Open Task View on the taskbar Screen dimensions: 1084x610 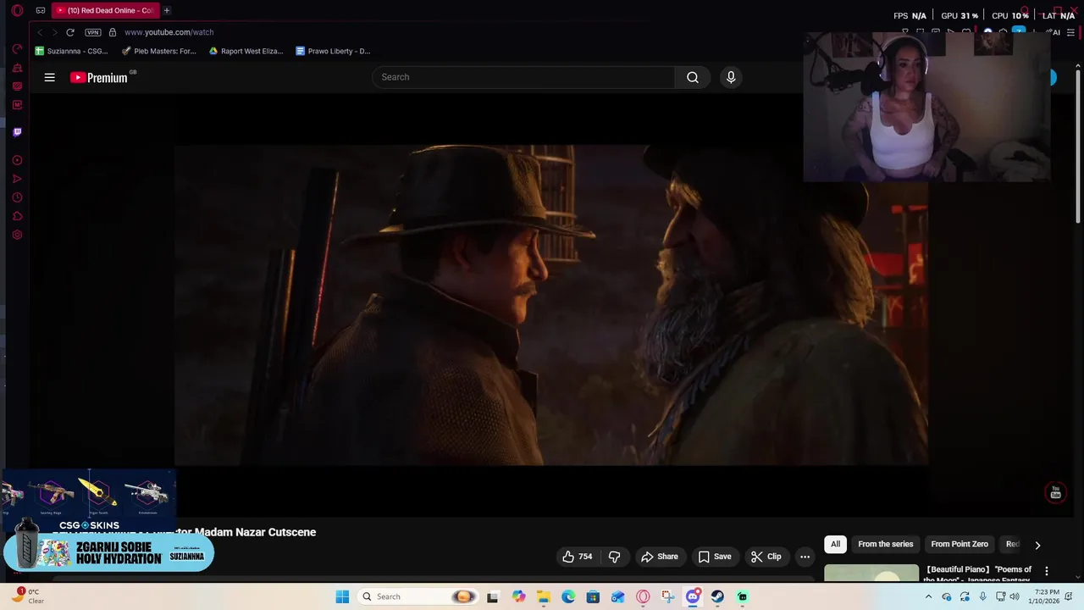click(493, 596)
